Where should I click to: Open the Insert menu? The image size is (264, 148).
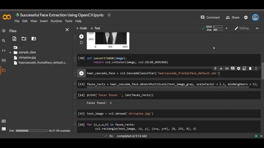pos(44,21)
